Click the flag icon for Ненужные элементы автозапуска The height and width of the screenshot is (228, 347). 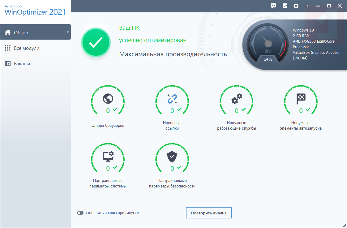click(x=301, y=99)
